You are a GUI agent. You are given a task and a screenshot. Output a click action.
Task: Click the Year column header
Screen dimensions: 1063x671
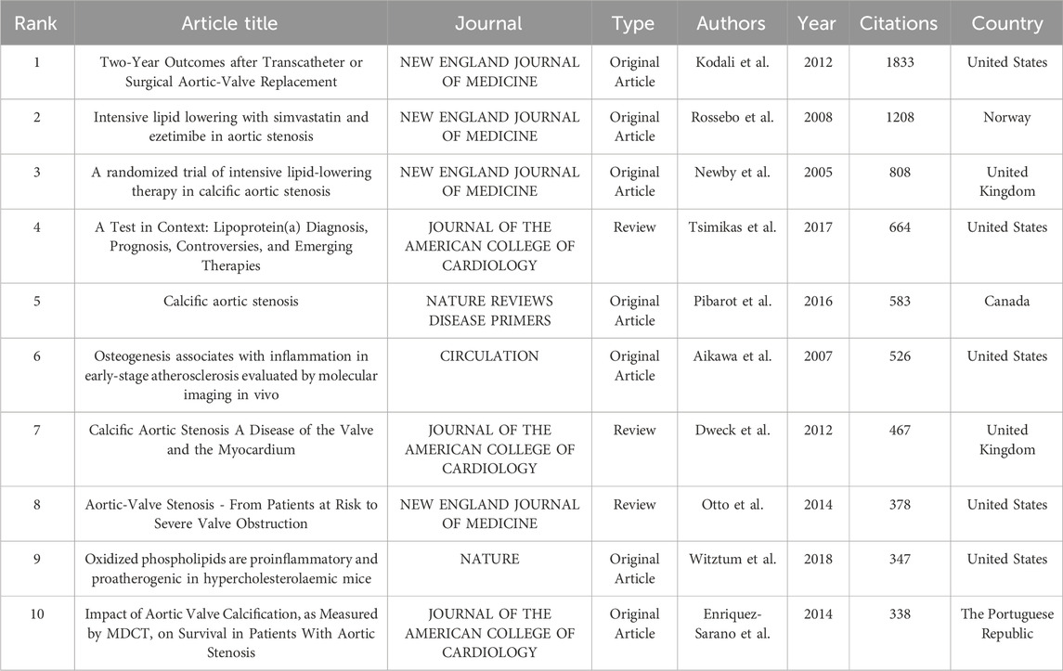pos(817,23)
